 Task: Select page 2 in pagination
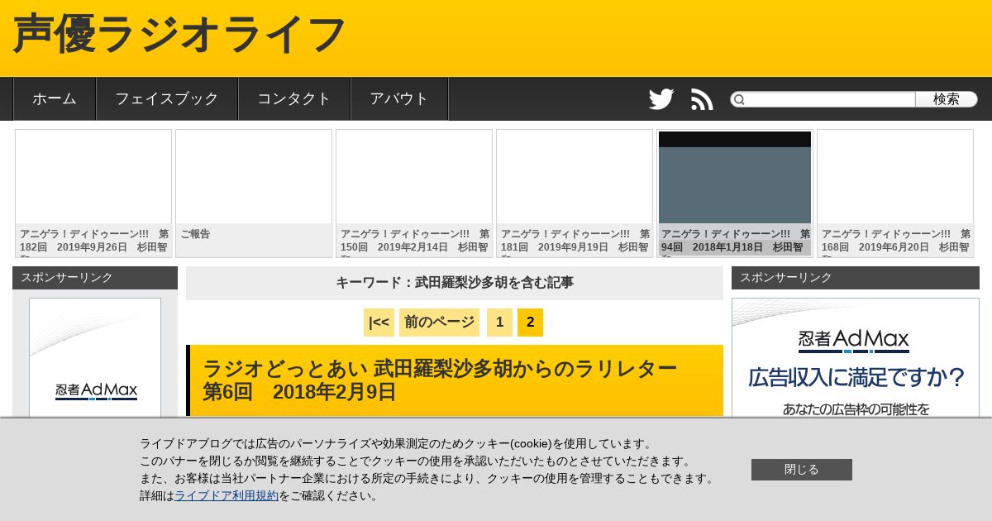(x=530, y=323)
